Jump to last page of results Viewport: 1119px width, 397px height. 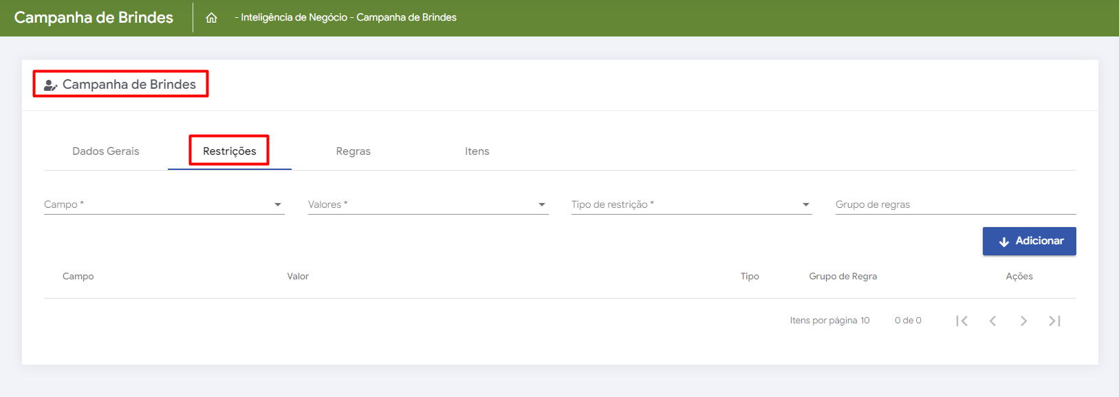1054,321
